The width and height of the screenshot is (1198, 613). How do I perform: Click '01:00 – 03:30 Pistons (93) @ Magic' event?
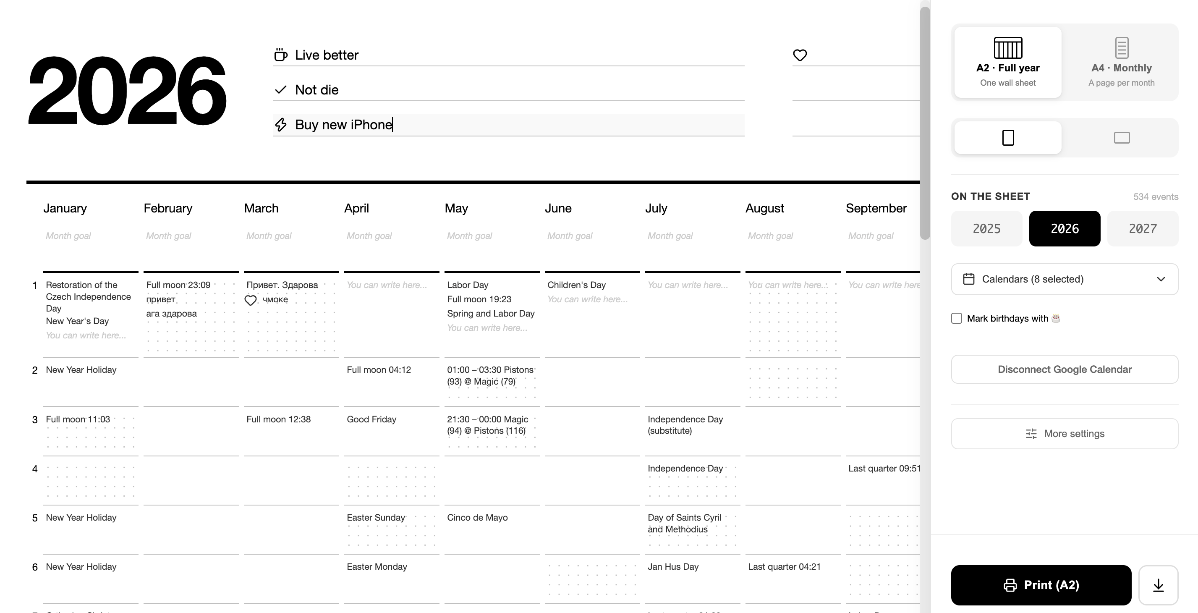click(490, 375)
